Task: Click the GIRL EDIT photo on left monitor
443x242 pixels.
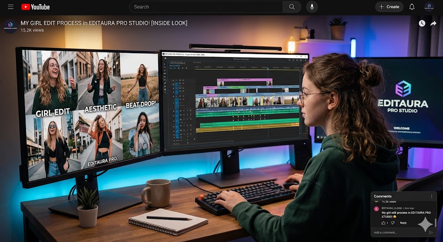Action: (50, 82)
